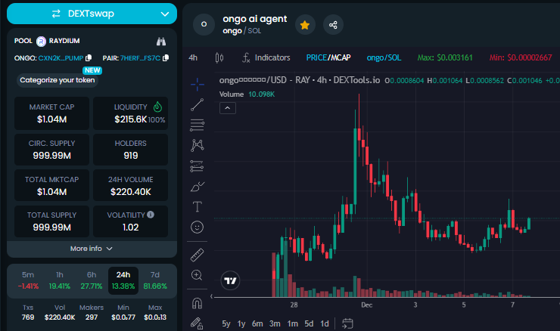The image size is (560, 331).
Task: Click the MARKET CAP $1.04M value
Action: (51, 119)
